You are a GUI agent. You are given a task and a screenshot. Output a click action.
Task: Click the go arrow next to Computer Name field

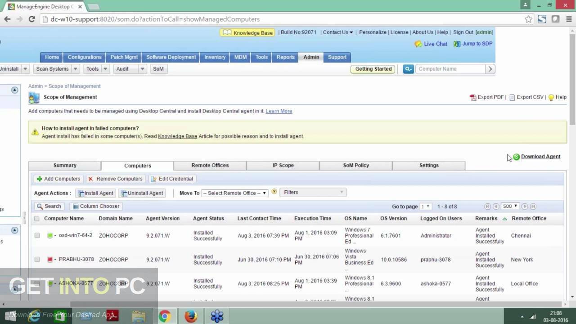(x=490, y=69)
